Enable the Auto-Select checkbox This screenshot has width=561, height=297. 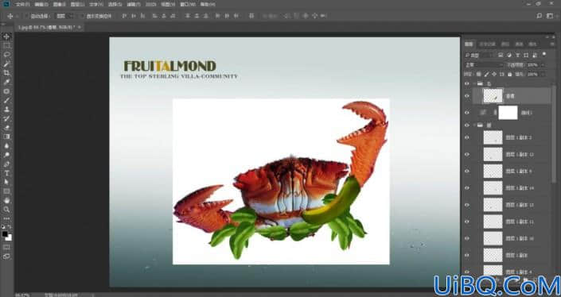click(x=26, y=16)
